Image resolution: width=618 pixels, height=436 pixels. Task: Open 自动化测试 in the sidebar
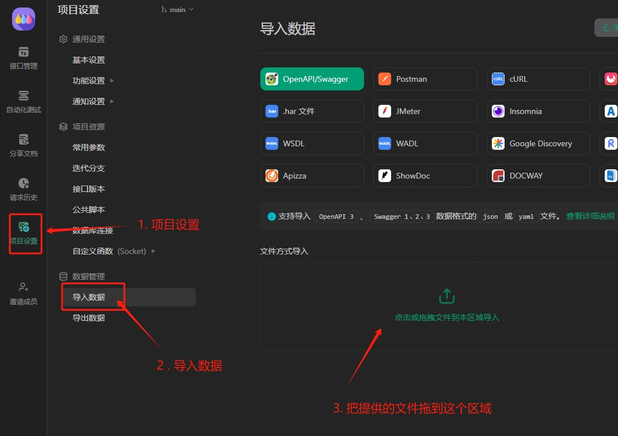[23, 101]
